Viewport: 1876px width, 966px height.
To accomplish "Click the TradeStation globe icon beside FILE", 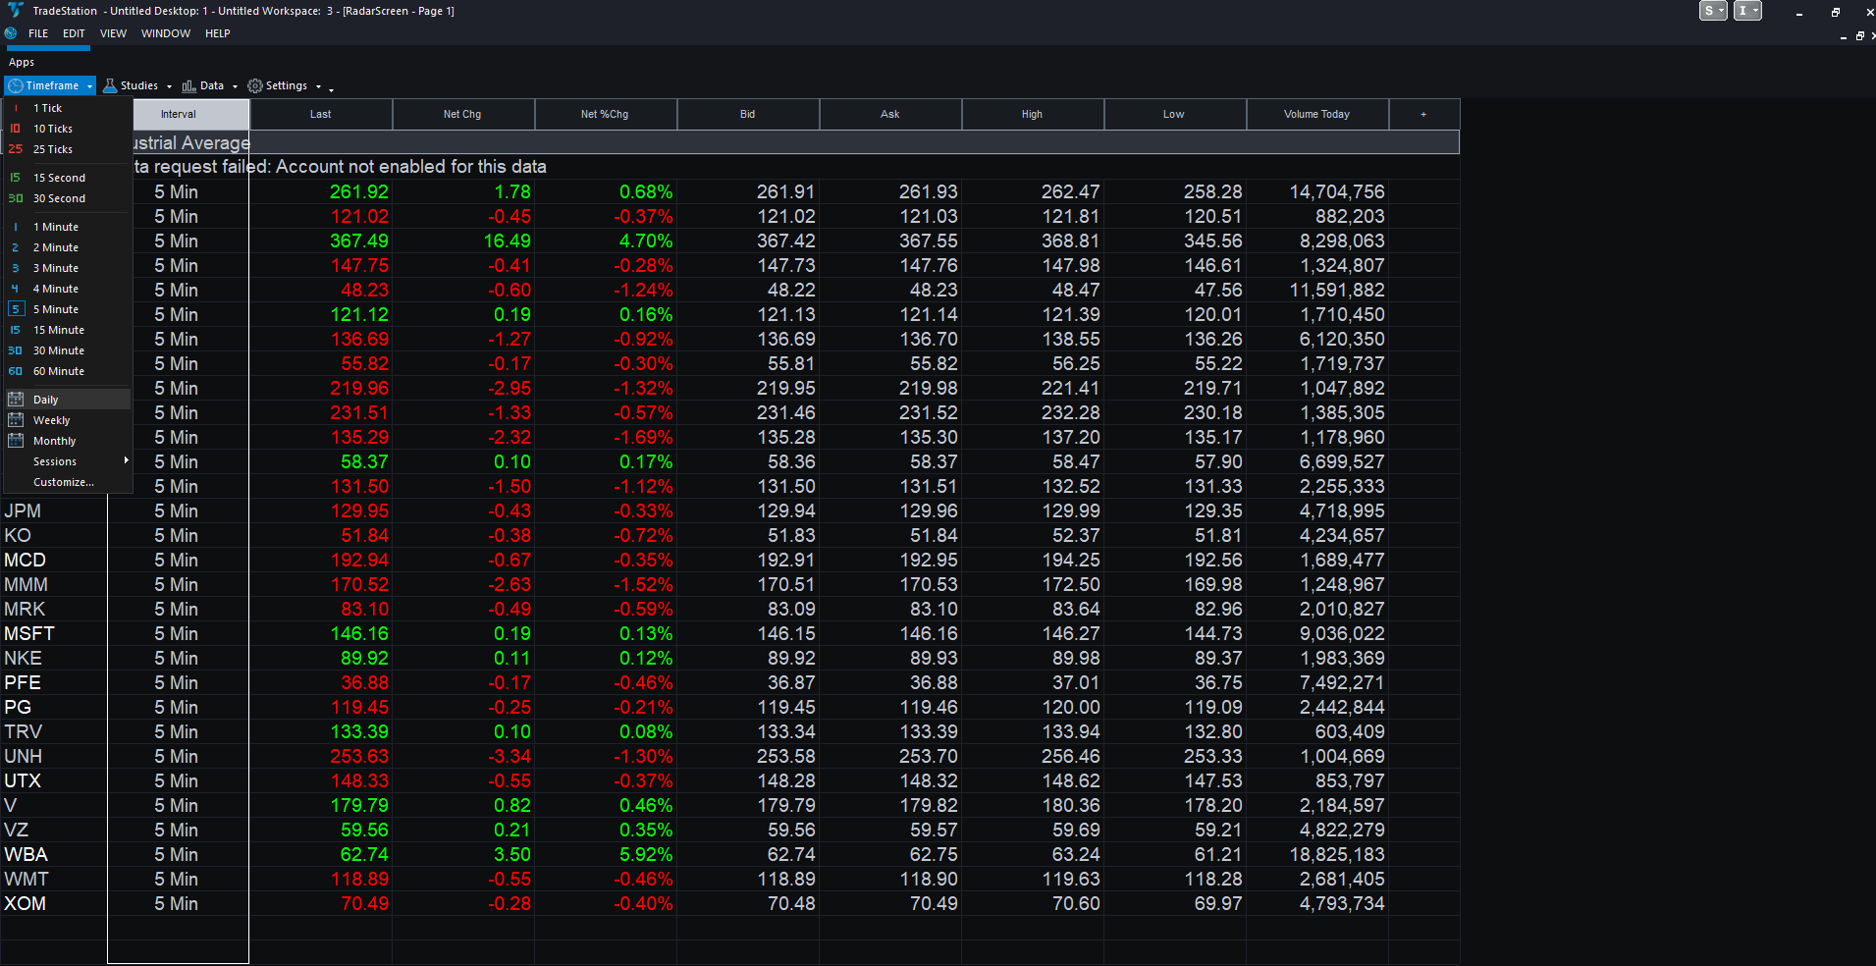I will [11, 33].
